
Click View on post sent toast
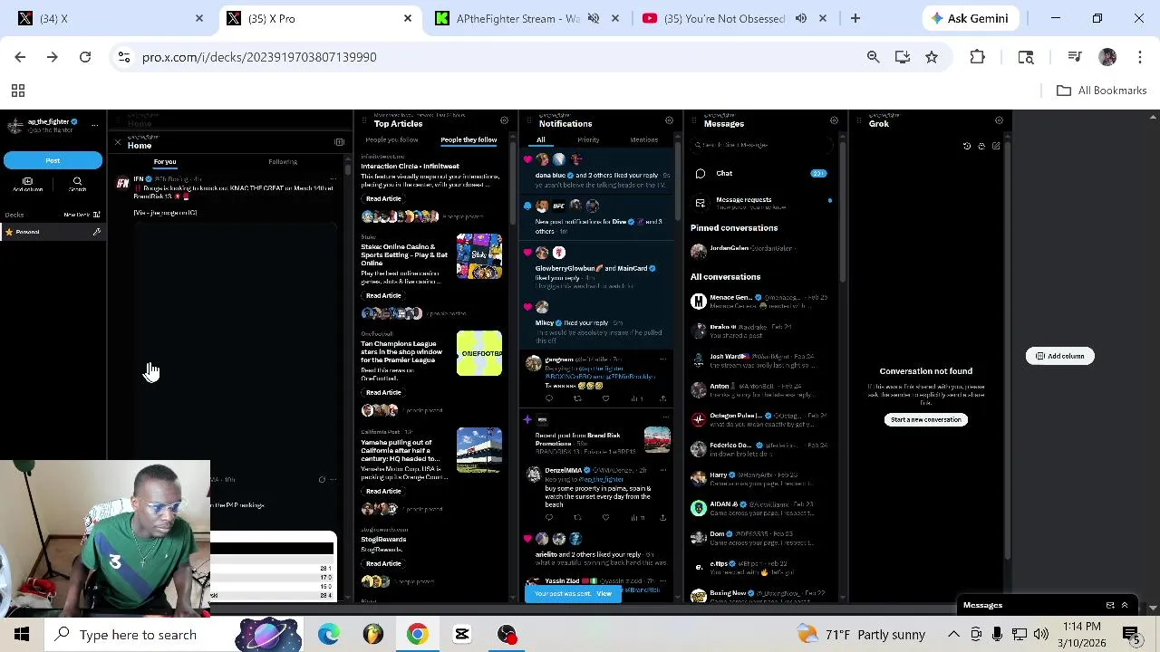coord(604,594)
